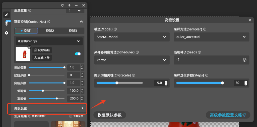Viewport: 257px width, 127px height.
Task: Adjust the Steps stepper
Action: (x=245, y=83)
